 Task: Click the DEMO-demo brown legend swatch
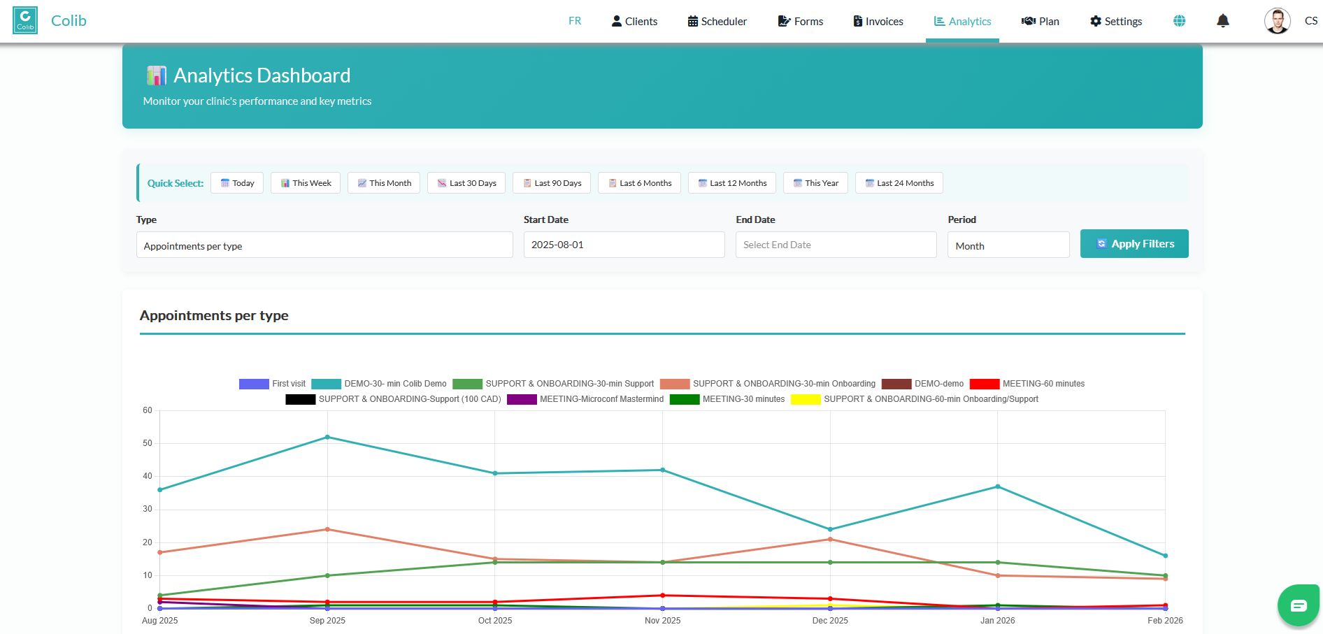click(x=896, y=384)
